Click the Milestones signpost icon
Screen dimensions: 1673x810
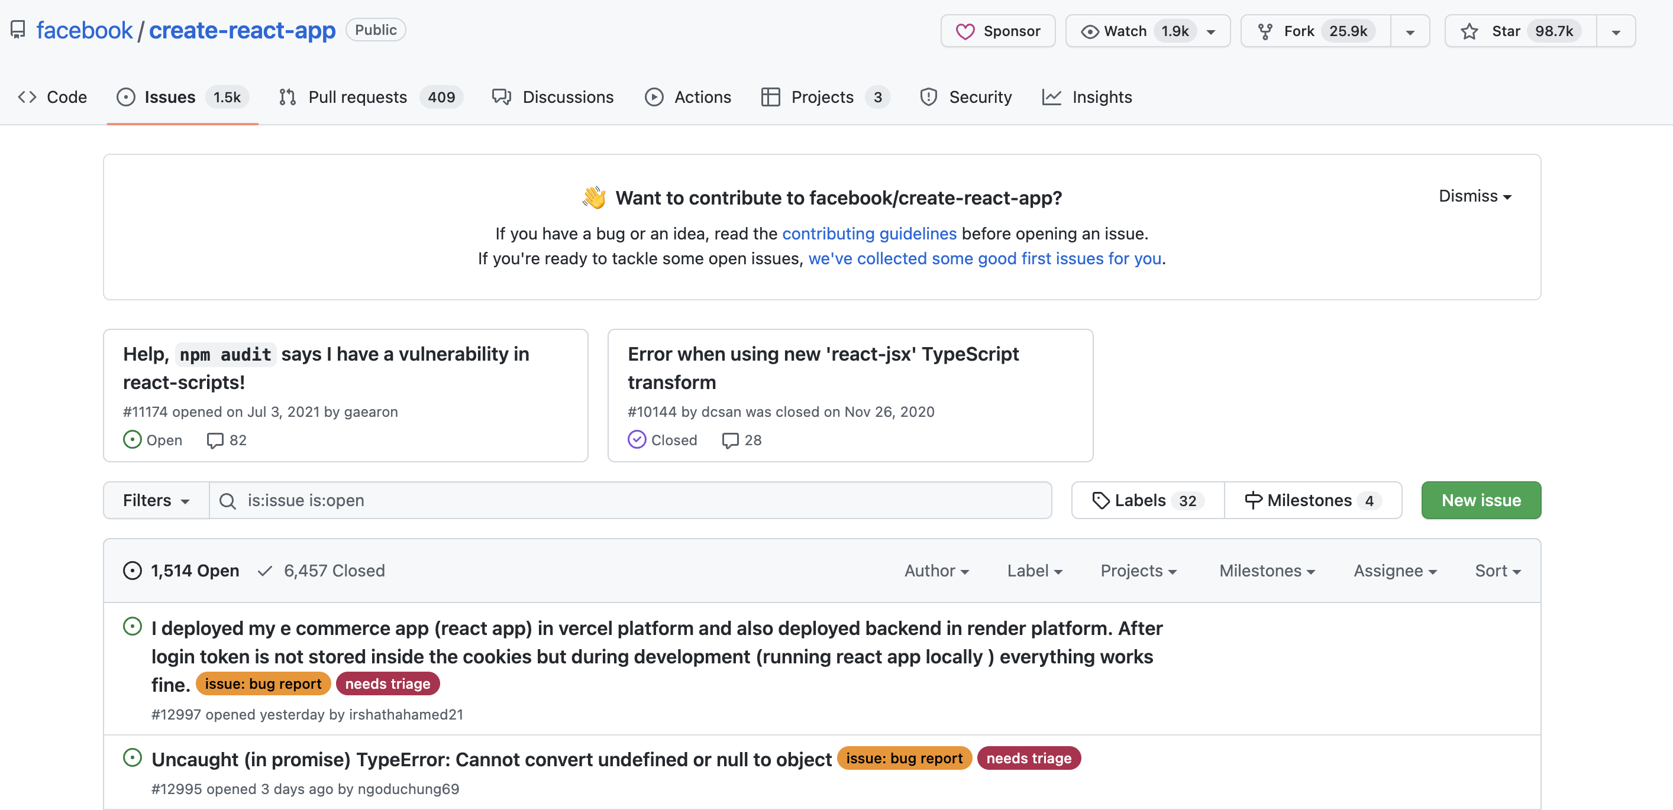coord(1253,500)
